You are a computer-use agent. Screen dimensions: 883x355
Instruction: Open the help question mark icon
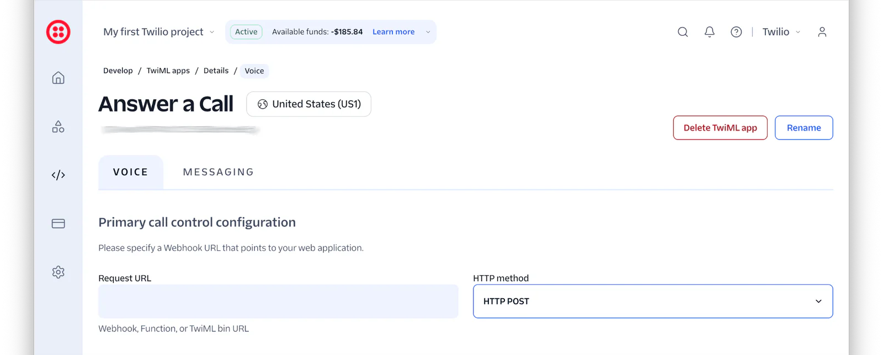tap(736, 32)
